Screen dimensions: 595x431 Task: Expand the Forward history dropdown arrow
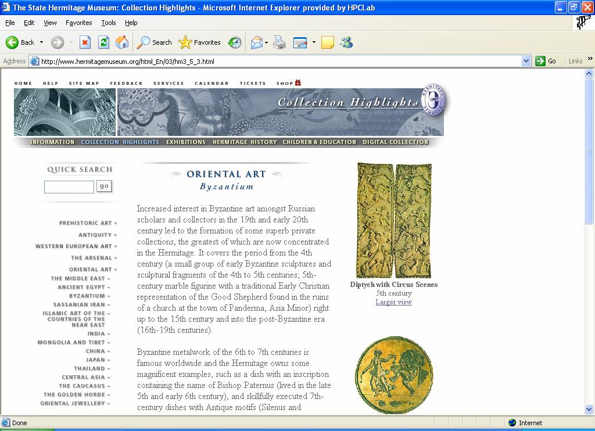[x=71, y=42]
